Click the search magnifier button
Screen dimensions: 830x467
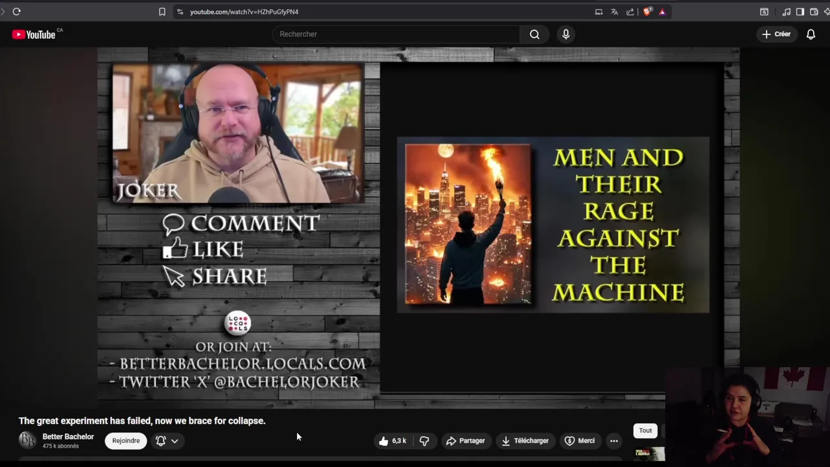(534, 34)
